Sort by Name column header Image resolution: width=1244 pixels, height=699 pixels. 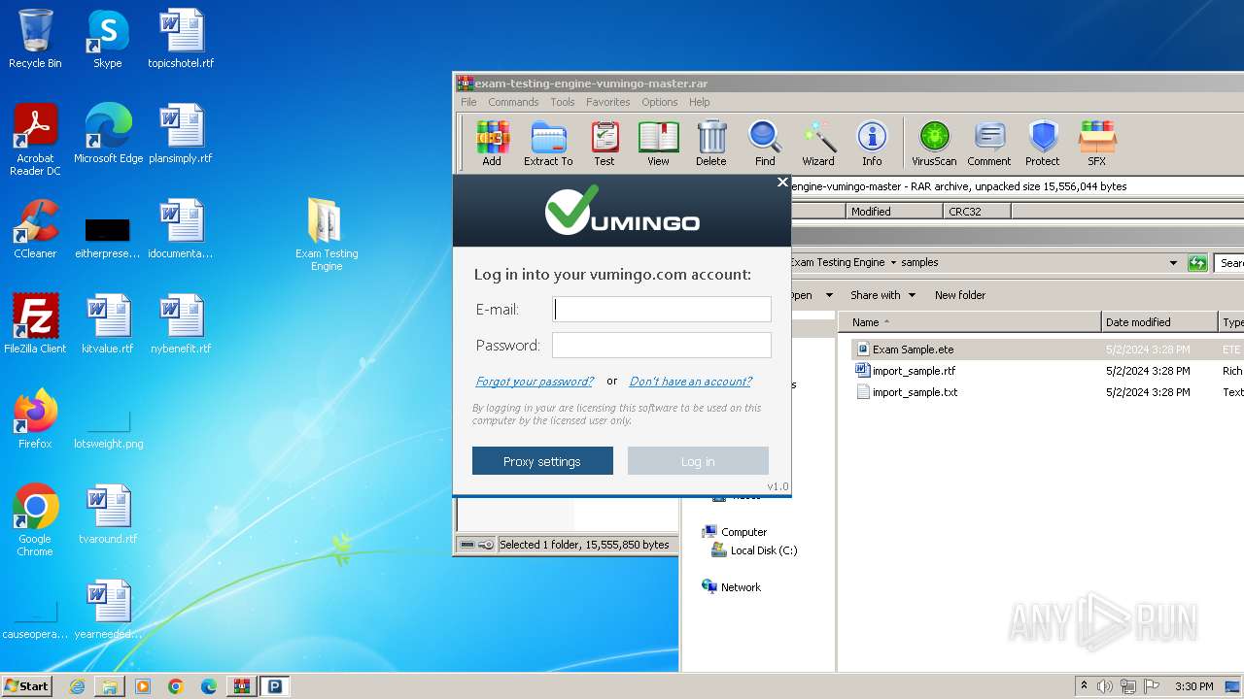pos(969,322)
